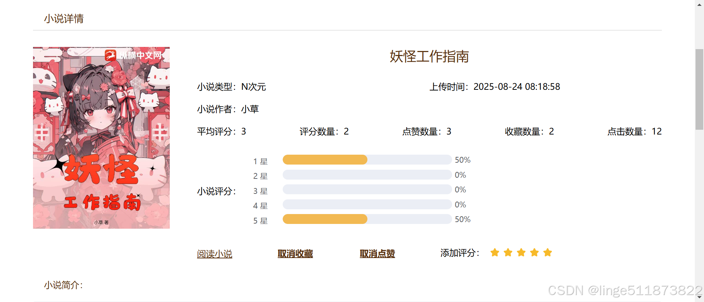
Task: Rate the novel one star
Action: click(x=495, y=253)
